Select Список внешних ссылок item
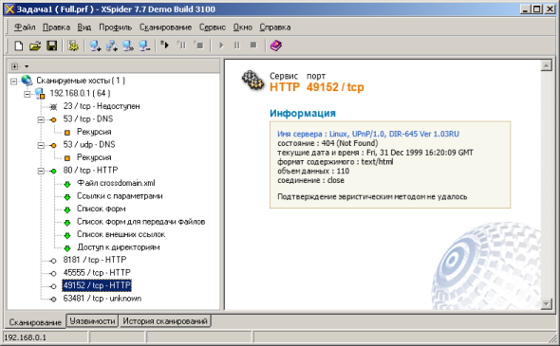Image resolution: width=560 pixels, height=346 pixels. click(x=121, y=235)
